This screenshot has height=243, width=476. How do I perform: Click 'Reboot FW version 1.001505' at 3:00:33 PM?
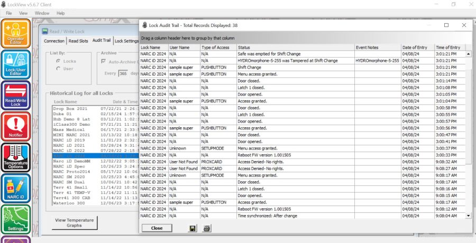click(x=295, y=155)
